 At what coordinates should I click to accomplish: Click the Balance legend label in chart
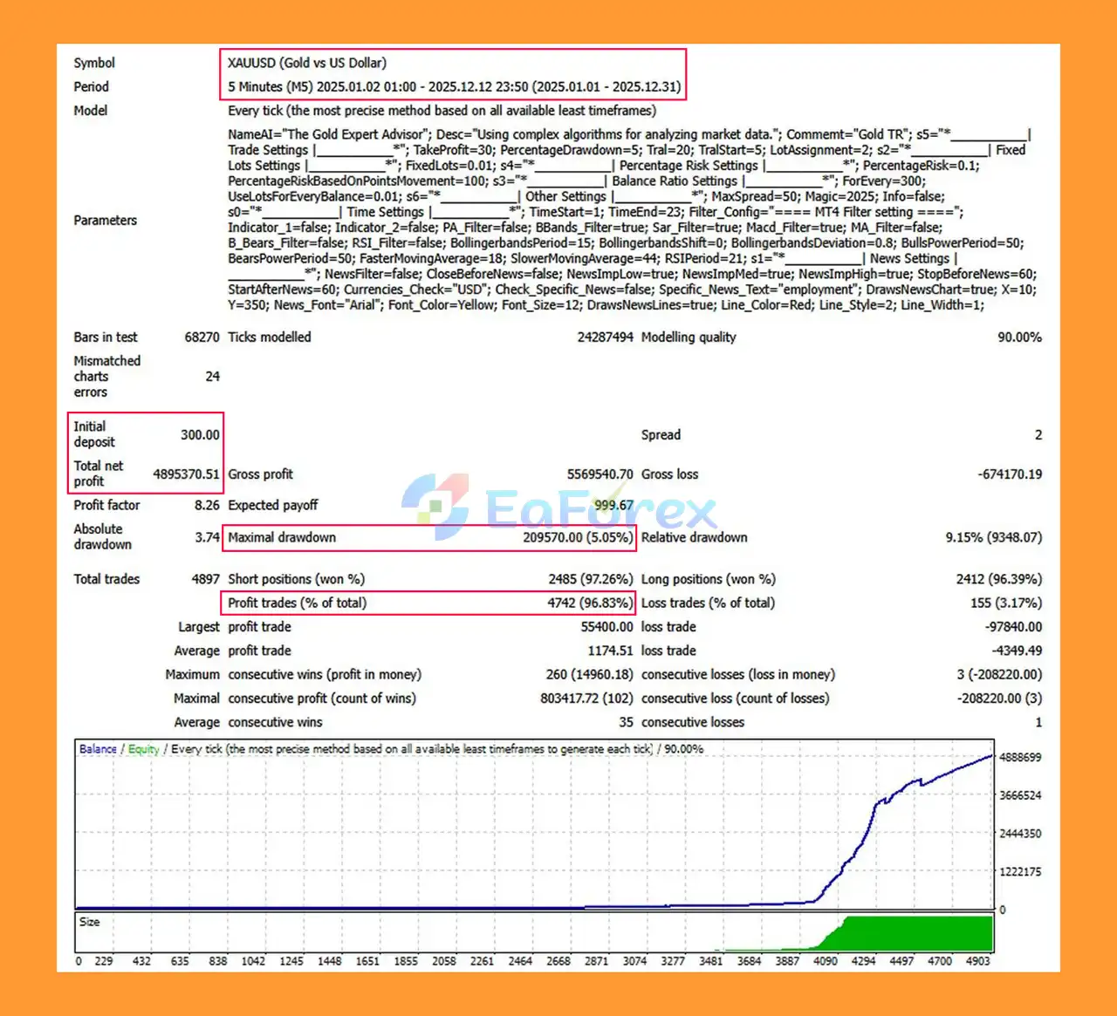(x=98, y=749)
